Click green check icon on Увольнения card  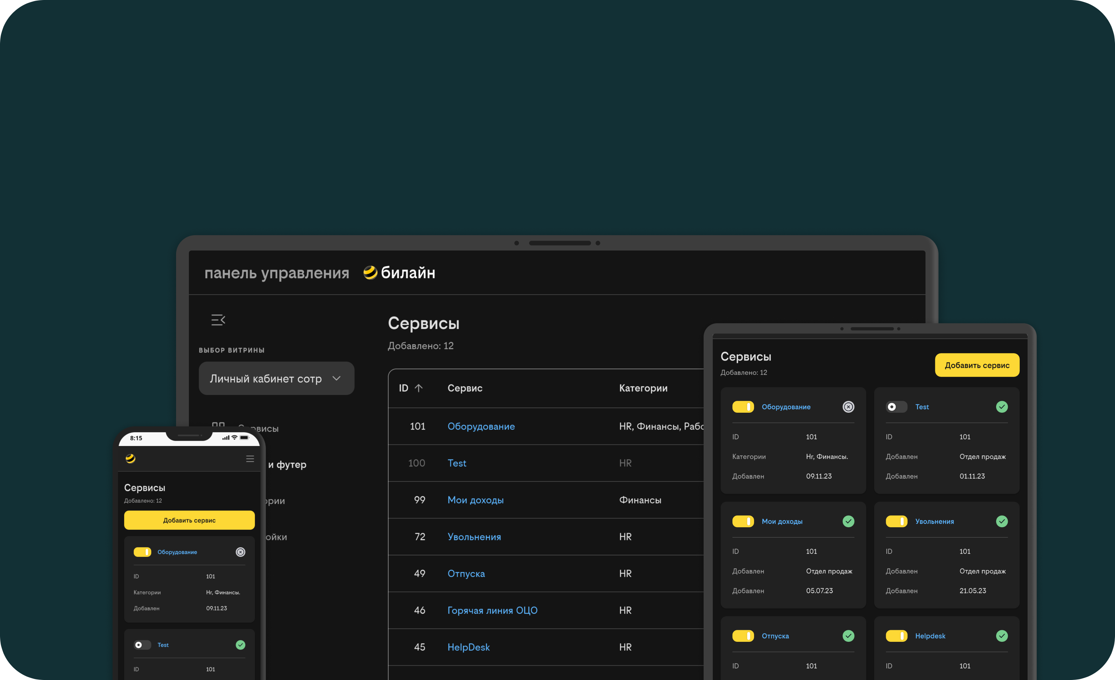(1002, 521)
